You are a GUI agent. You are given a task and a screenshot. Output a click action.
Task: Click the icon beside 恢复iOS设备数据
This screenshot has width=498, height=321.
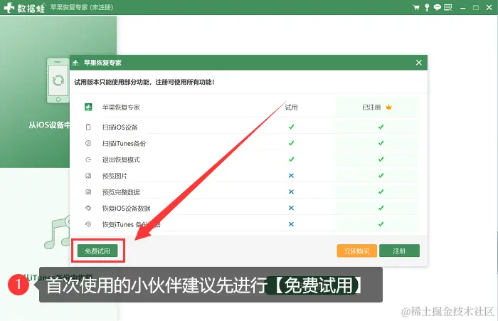pos(88,208)
